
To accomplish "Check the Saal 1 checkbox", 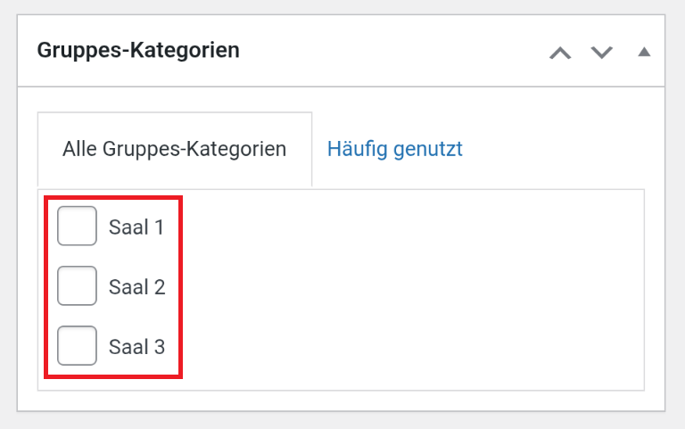I will point(77,227).
